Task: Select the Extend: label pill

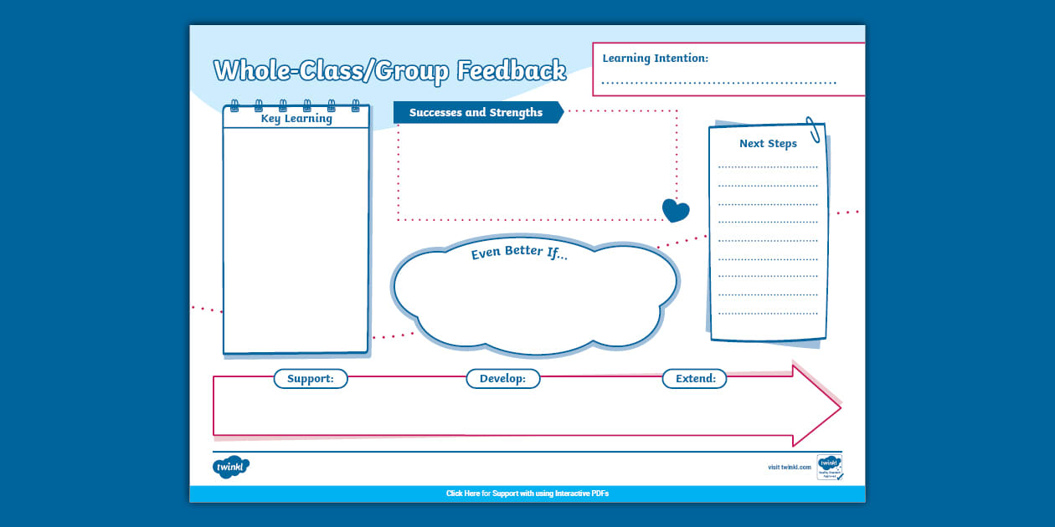Action: click(695, 379)
